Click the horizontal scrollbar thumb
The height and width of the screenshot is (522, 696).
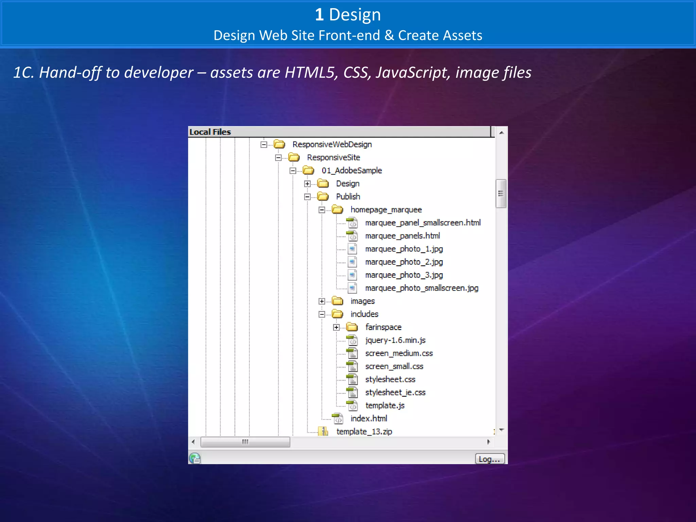pyautogui.click(x=245, y=442)
